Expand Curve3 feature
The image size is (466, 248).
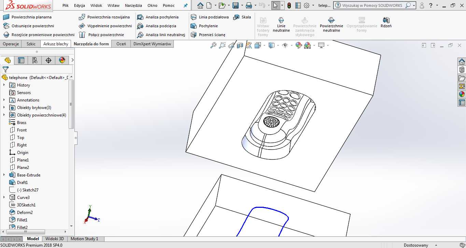[4, 198]
